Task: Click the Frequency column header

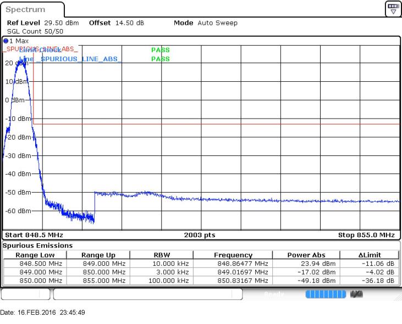Action: pyautogui.click(x=233, y=255)
